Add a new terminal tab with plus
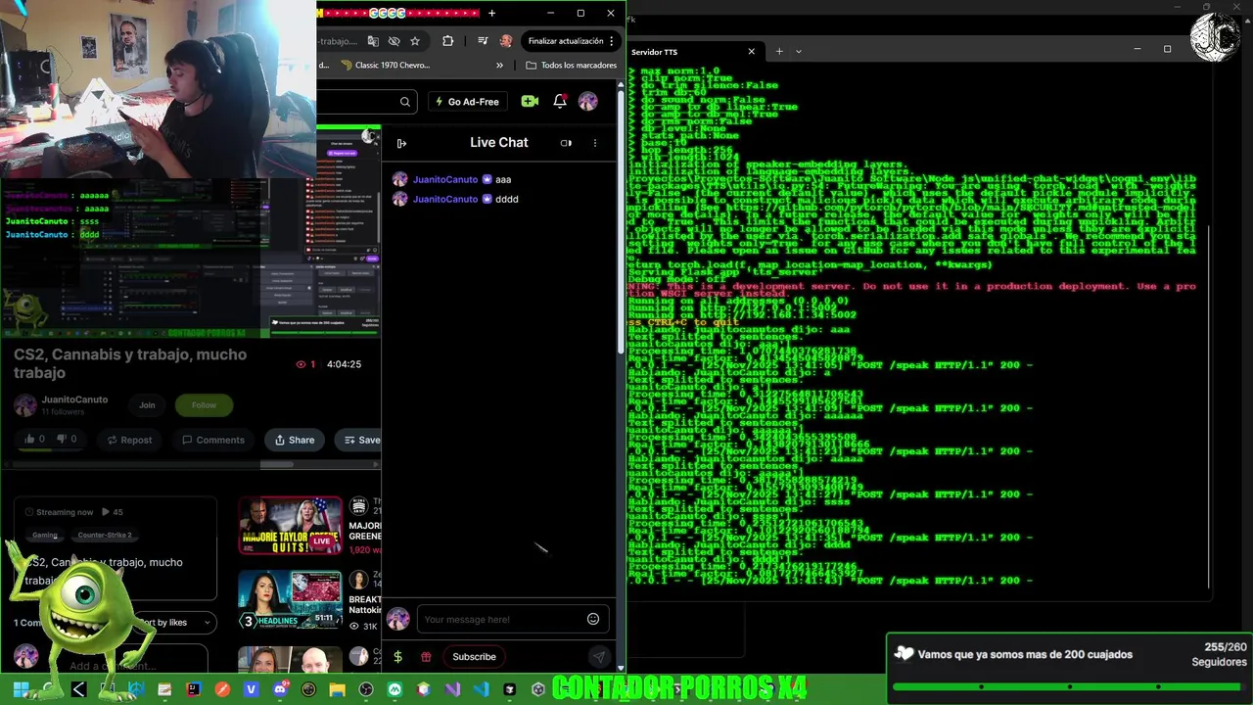 point(779,51)
